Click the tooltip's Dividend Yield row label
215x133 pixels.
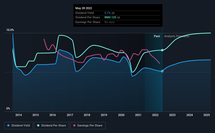pyautogui.click(x=85, y=13)
